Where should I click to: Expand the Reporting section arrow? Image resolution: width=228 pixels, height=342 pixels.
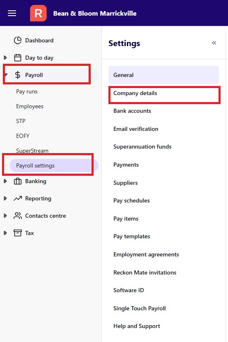[5, 198]
